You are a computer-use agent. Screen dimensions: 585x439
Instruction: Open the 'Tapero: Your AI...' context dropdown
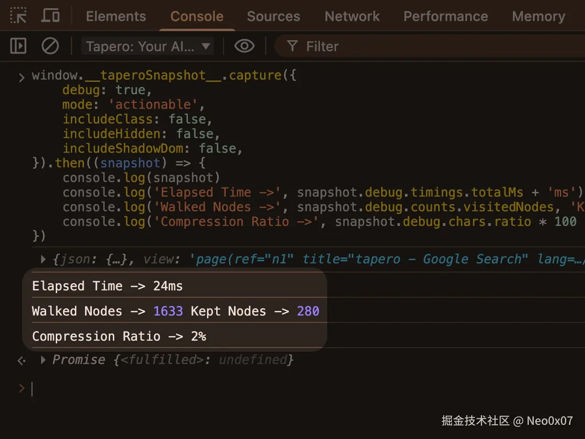pyautogui.click(x=148, y=46)
